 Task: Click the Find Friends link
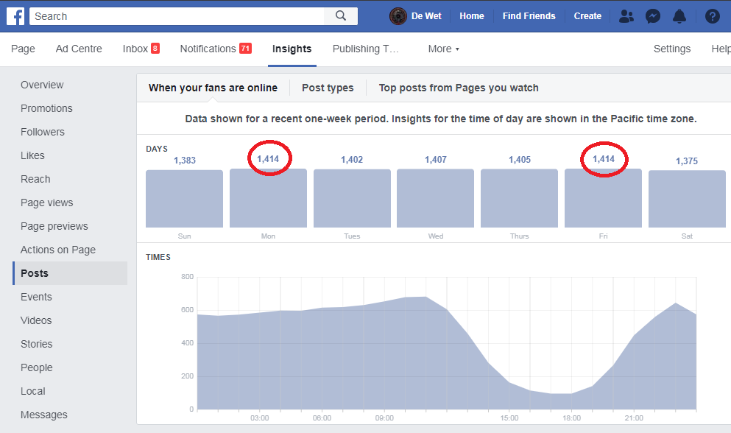(x=529, y=16)
